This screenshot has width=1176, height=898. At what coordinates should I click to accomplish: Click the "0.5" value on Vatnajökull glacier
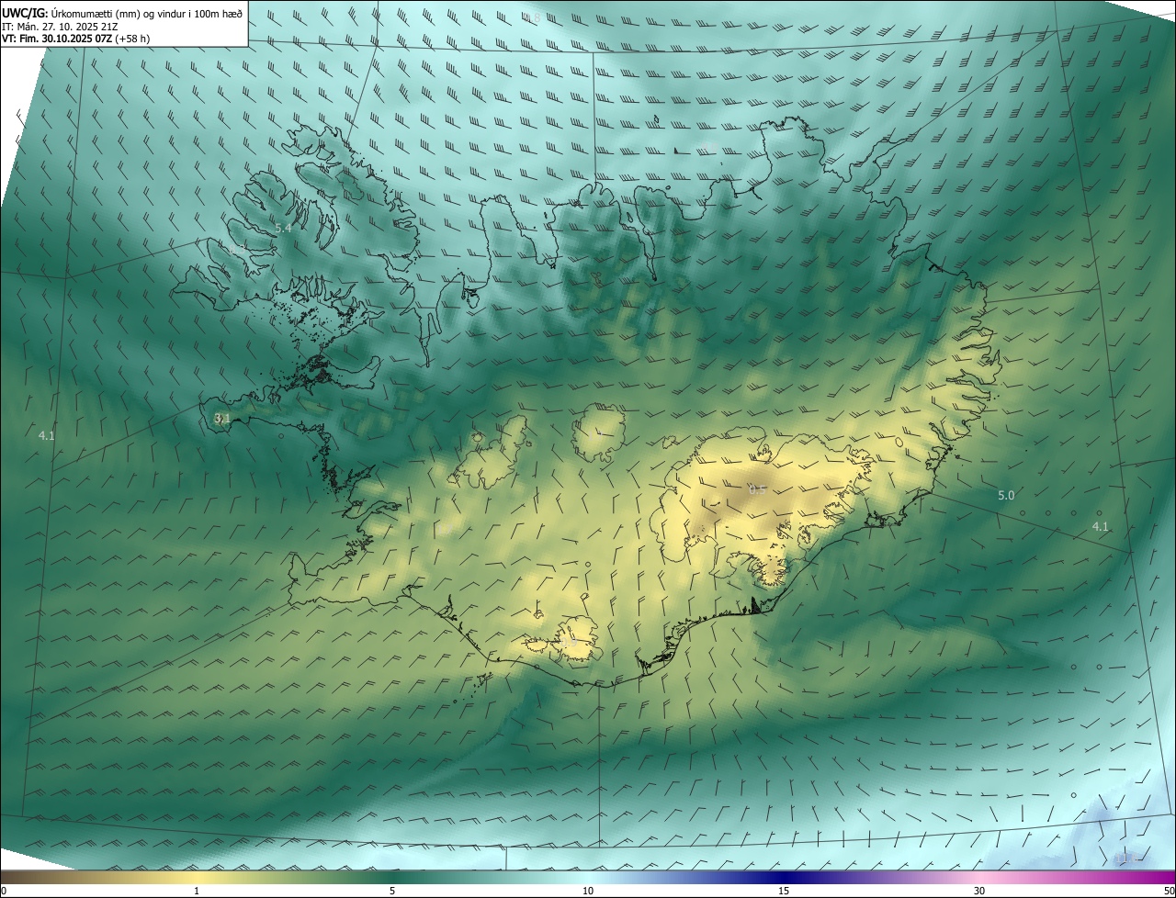[x=757, y=490]
